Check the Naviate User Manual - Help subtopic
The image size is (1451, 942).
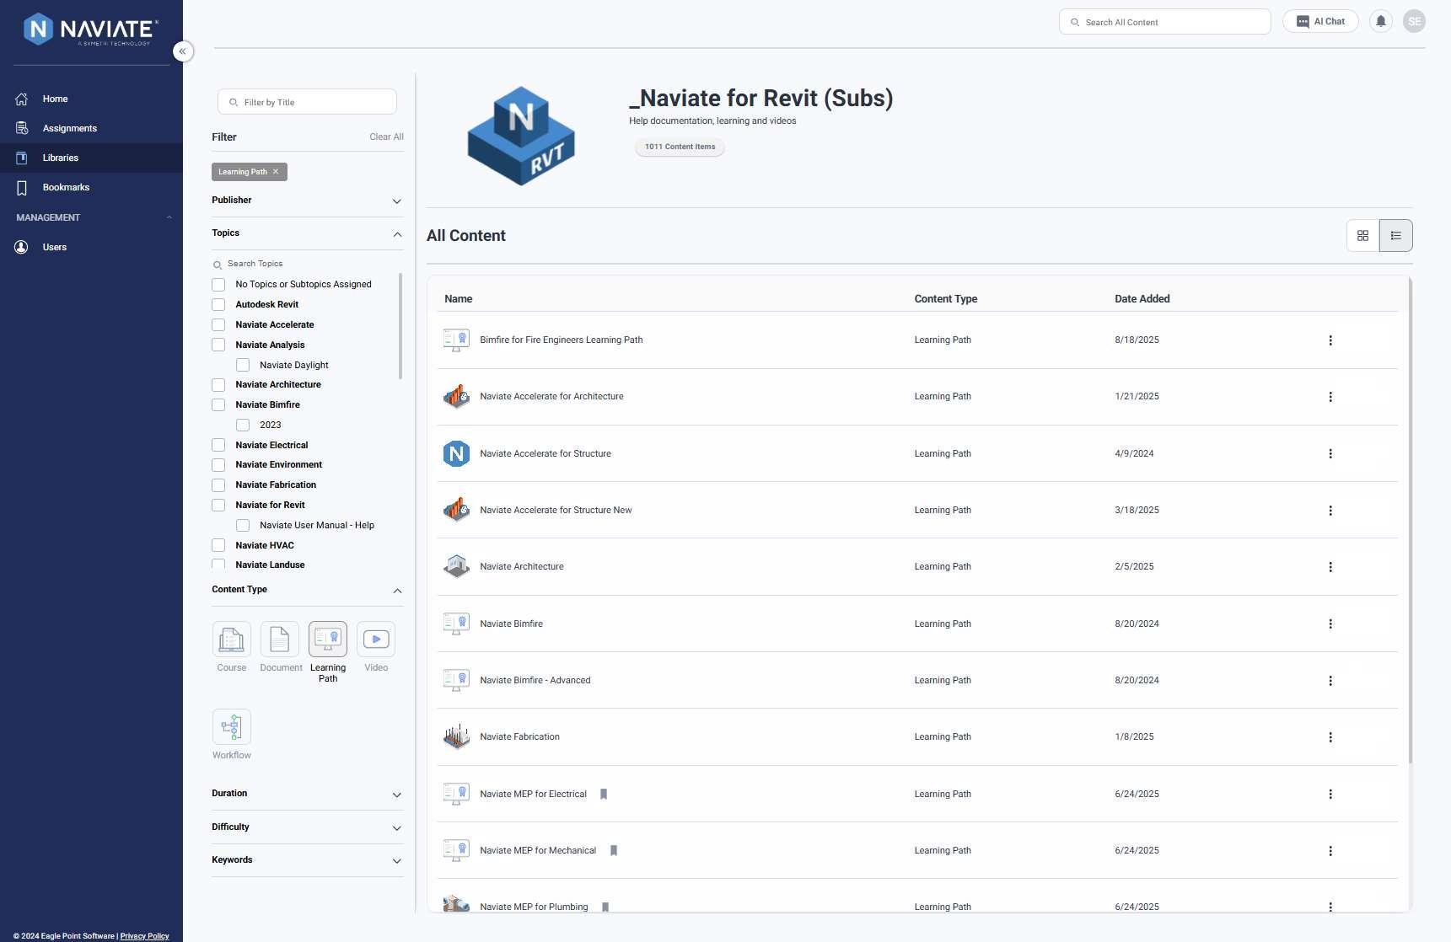tap(243, 526)
